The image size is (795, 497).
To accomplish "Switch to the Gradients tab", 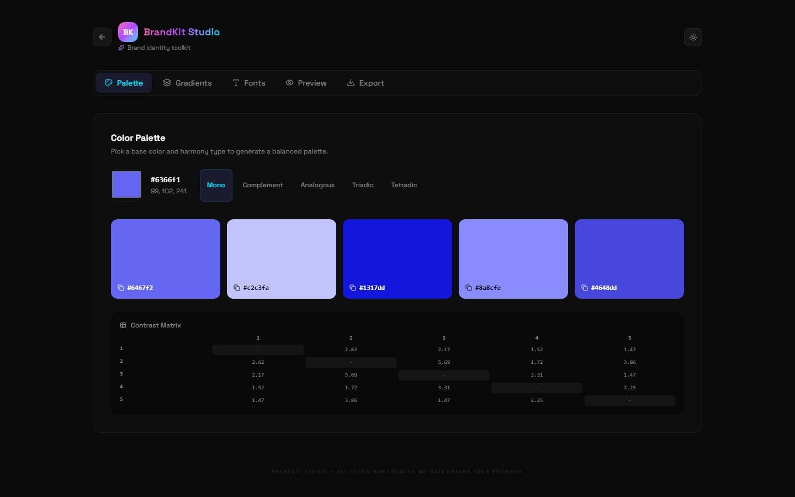I will pos(187,83).
